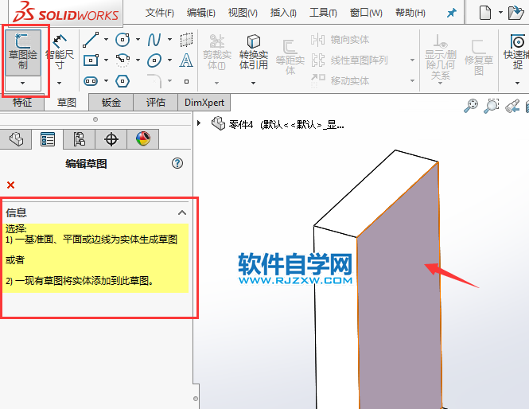Open Convert Entities dropdown arrow
The image size is (529, 409).
(x=254, y=83)
